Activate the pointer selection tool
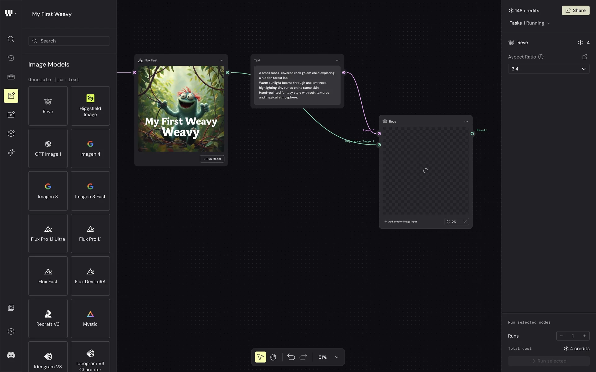Viewport: 596px width, 372px height. pyautogui.click(x=260, y=357)
